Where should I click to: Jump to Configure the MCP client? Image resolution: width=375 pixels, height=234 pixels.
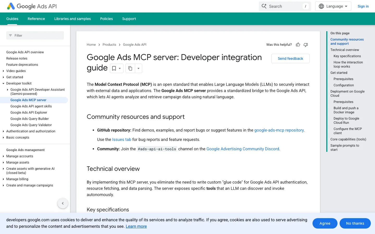click(x=348, y=131)
